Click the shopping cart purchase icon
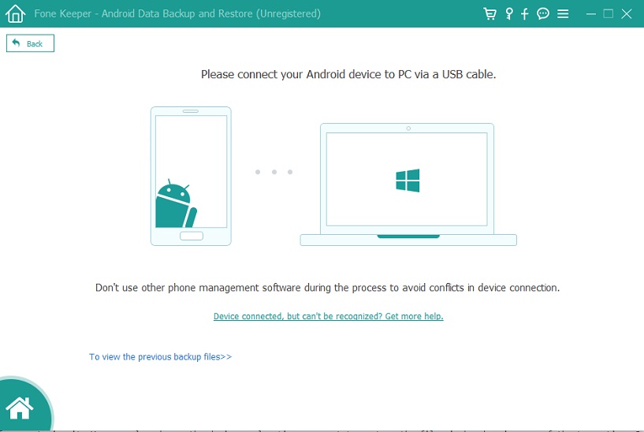This screenshot has width=644, height=432. [490, 13]
